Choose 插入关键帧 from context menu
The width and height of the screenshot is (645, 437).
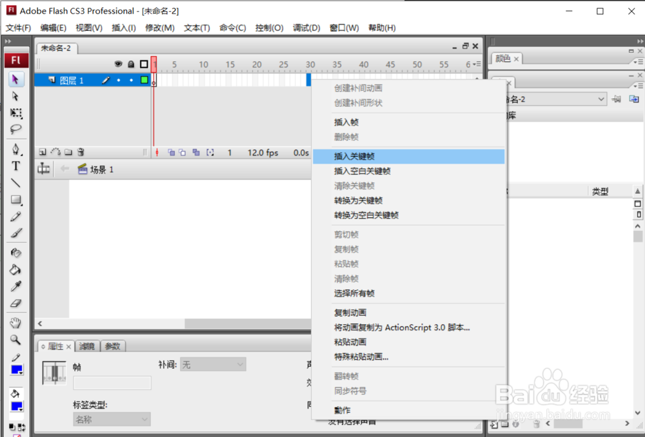409,156
